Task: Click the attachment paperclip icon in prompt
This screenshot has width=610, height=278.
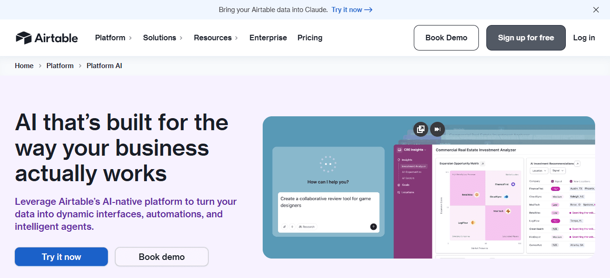Action: click(x=285, y=227)
